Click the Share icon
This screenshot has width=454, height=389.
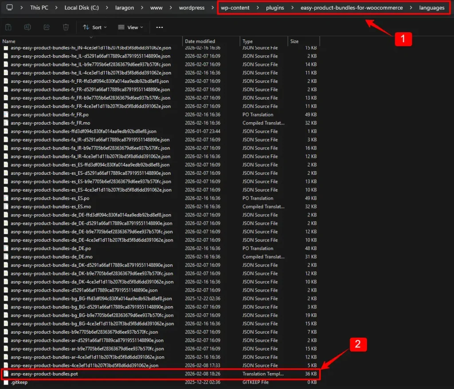coord(46,27)
